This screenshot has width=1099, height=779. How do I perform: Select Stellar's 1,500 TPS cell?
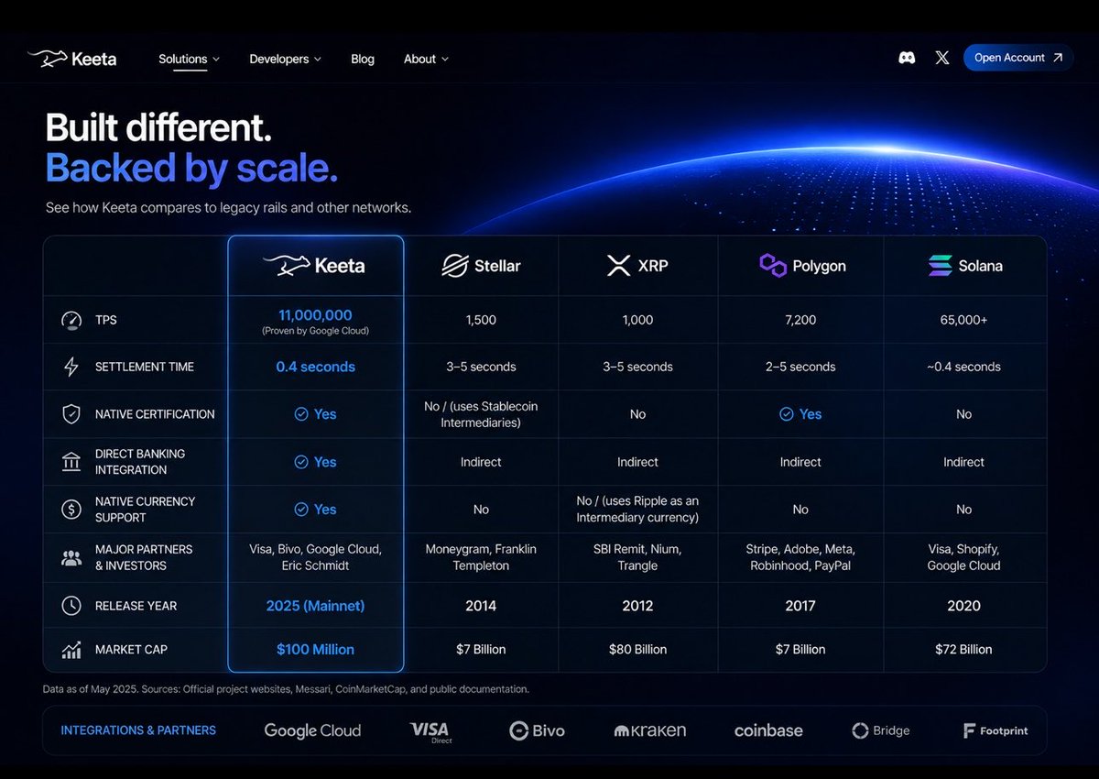(481, 320)
